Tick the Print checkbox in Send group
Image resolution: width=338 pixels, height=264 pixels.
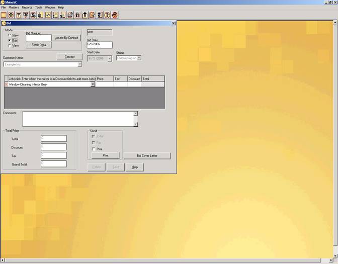[x=94, y=149]
